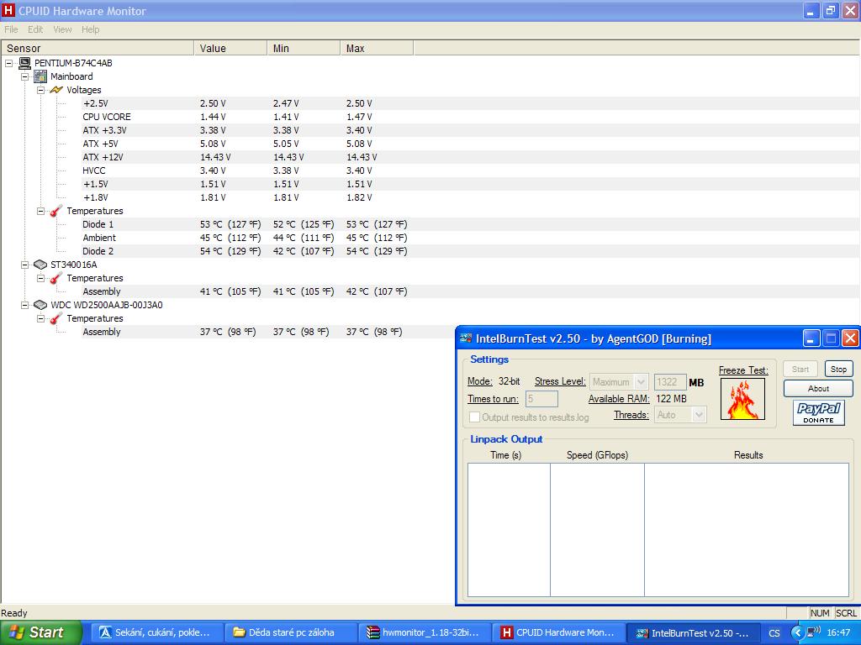The image size is (861, 645).
Task: Click the computer icon beside PENTIUM-B74C4AB
Action: (x=24, y=63)
